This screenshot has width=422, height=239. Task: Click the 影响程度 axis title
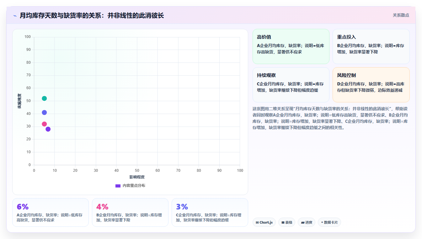pos(137,177)
